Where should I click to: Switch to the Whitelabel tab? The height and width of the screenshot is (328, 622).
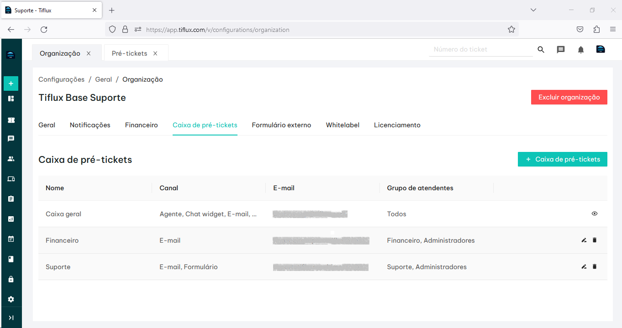pyautogui.click(x=343, y=125)
